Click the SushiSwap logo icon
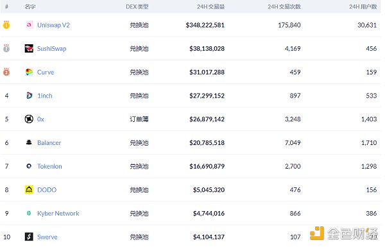 coord(29,48)
